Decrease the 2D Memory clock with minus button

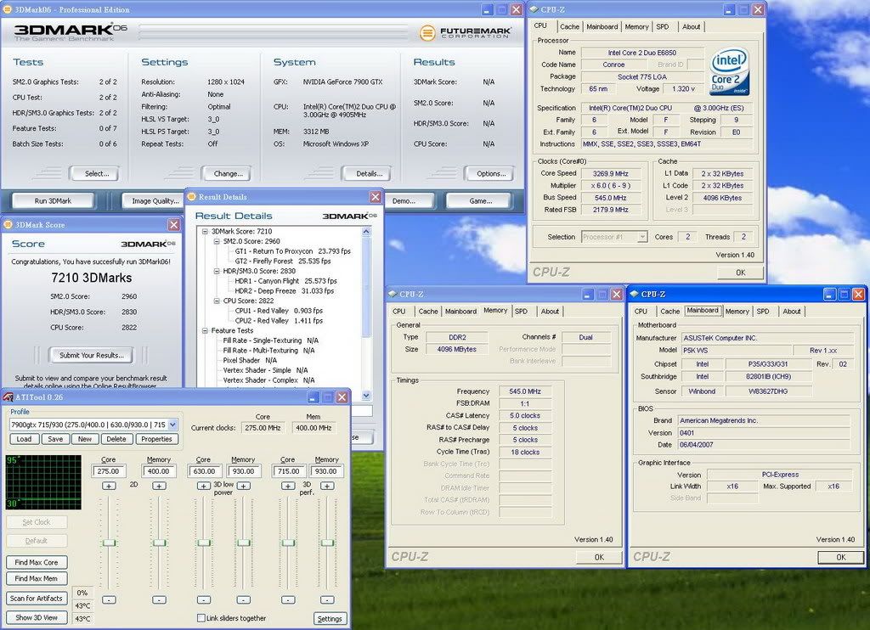(159, 599)
